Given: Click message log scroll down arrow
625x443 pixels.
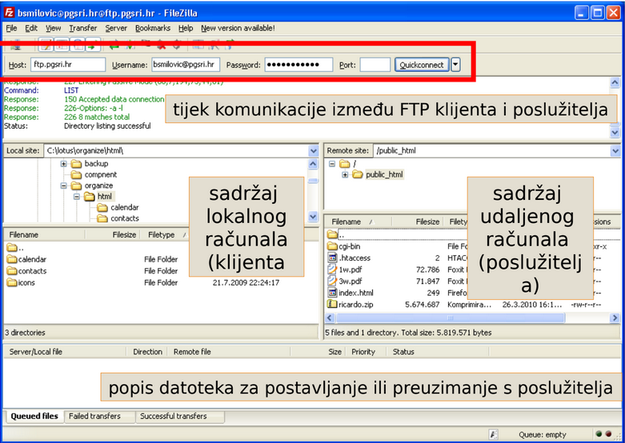Looking at the screenshot, I should pyautogui.click(x=615, y=132).
